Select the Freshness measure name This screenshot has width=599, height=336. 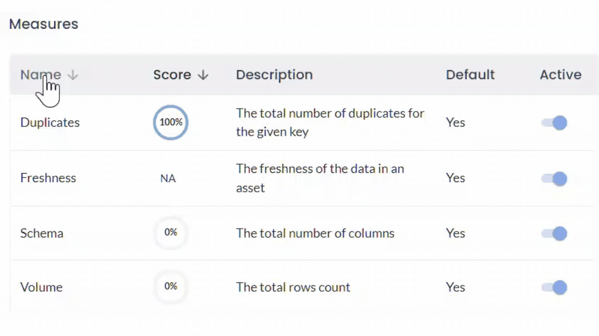48,178
